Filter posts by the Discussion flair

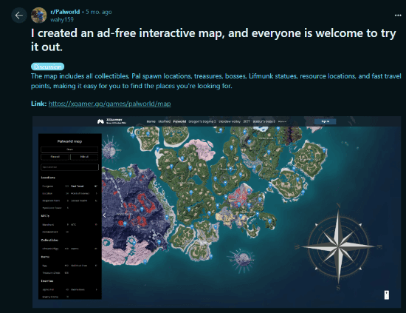click(48, 67)
